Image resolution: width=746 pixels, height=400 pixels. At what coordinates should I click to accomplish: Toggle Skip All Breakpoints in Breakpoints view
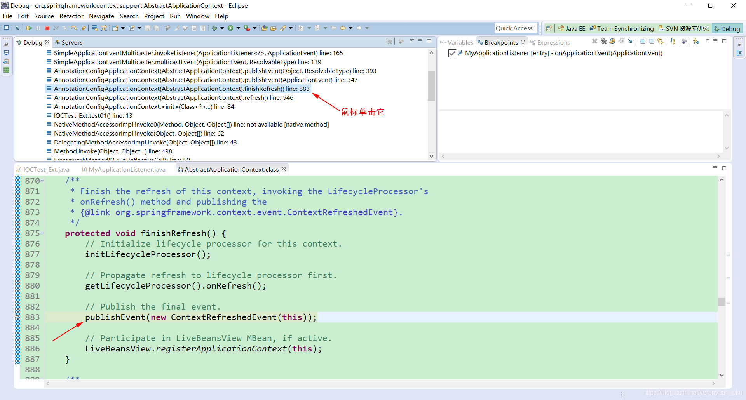point(630,41)
